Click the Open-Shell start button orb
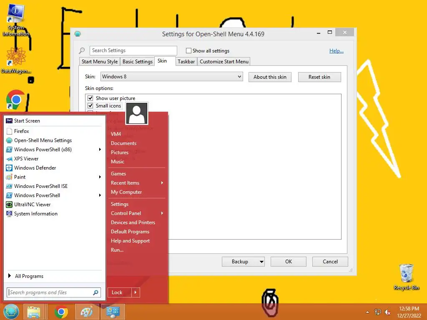Image resolution: width=427 pixels, height=320 pixels. (11, 312)
